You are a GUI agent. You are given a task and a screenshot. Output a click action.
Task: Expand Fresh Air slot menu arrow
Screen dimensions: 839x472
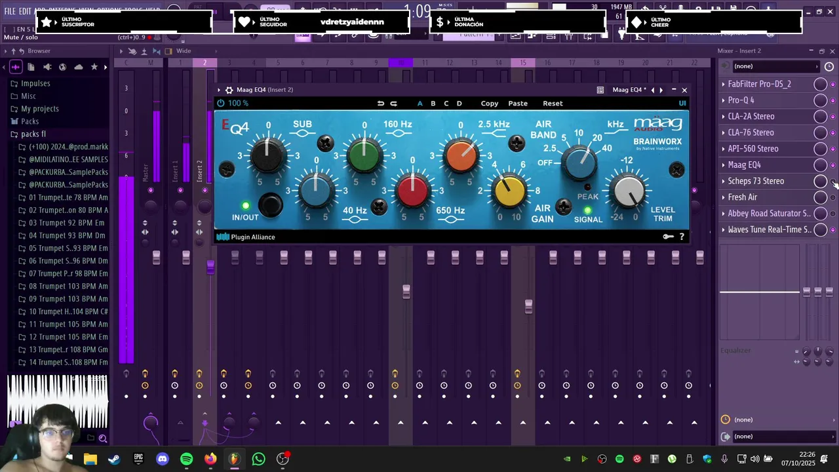(723, 197)
